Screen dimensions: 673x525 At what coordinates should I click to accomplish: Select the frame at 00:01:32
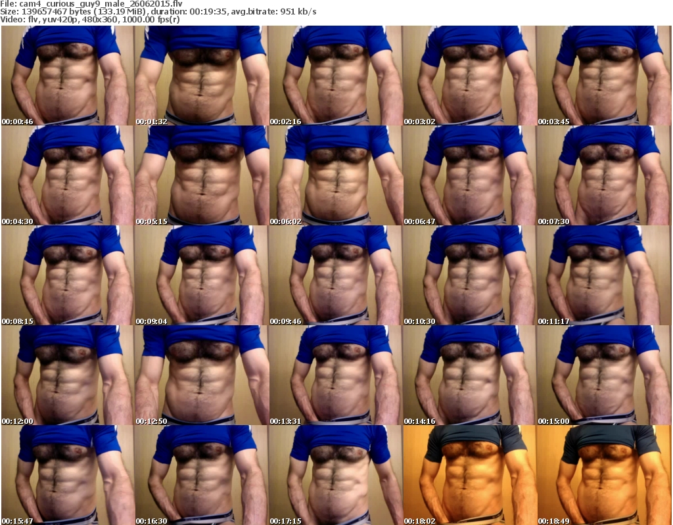[202, 76]
